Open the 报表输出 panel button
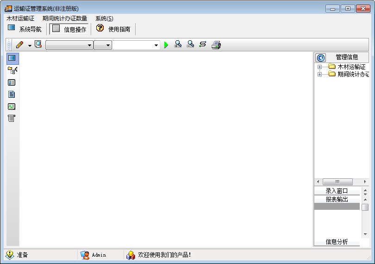This screenshot has height=264, width=375. [337, 199]
